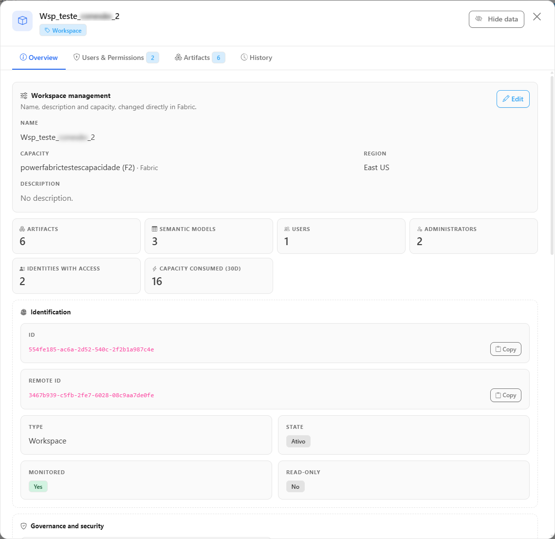
Task: Click the Users count value 1
Action: coord(286,241)
